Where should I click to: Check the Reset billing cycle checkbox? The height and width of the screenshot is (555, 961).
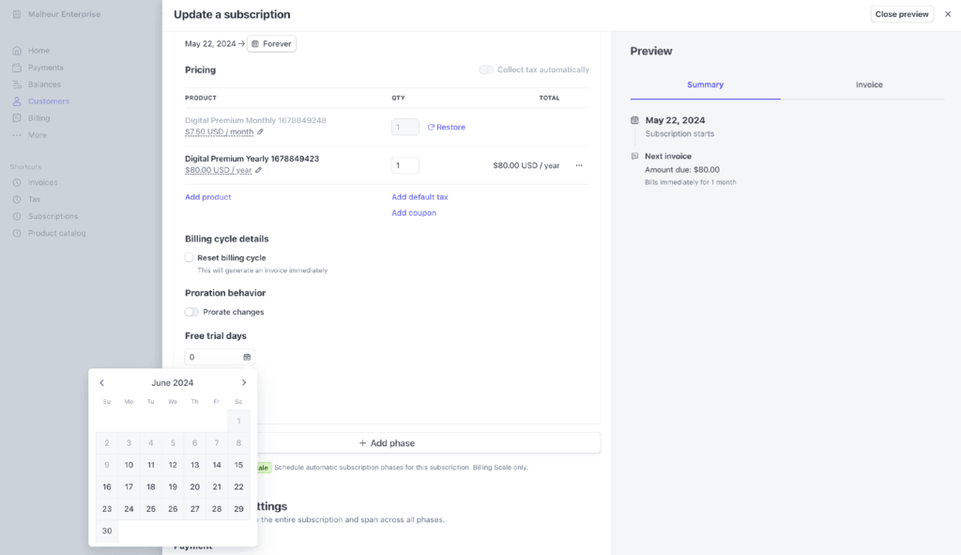190,257
